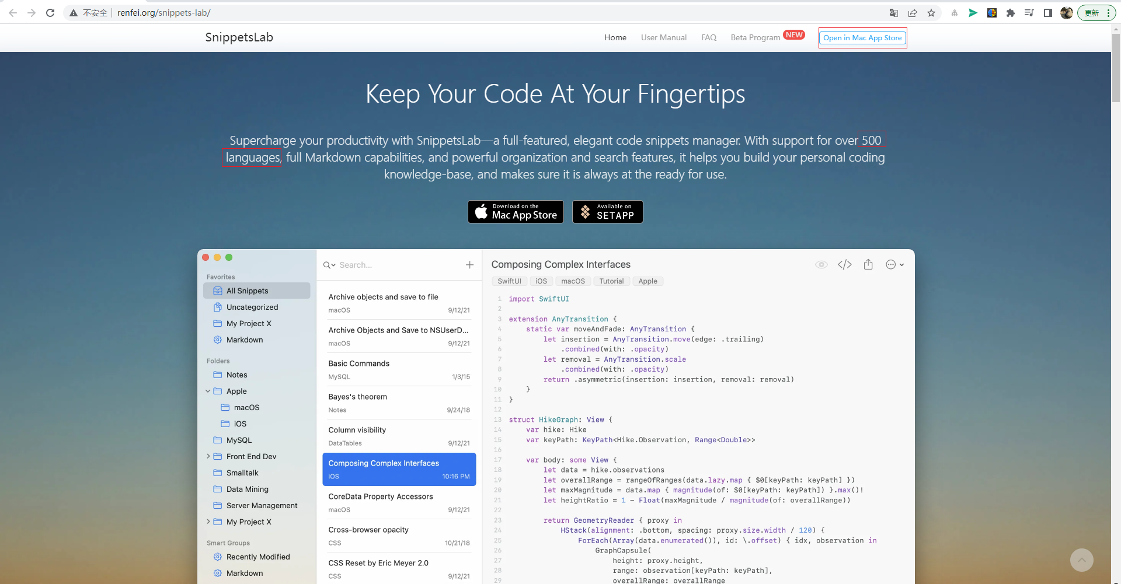Expand My Project X chevron under Folders
Screen dimensions: 1121x584
tap(208, 522)
